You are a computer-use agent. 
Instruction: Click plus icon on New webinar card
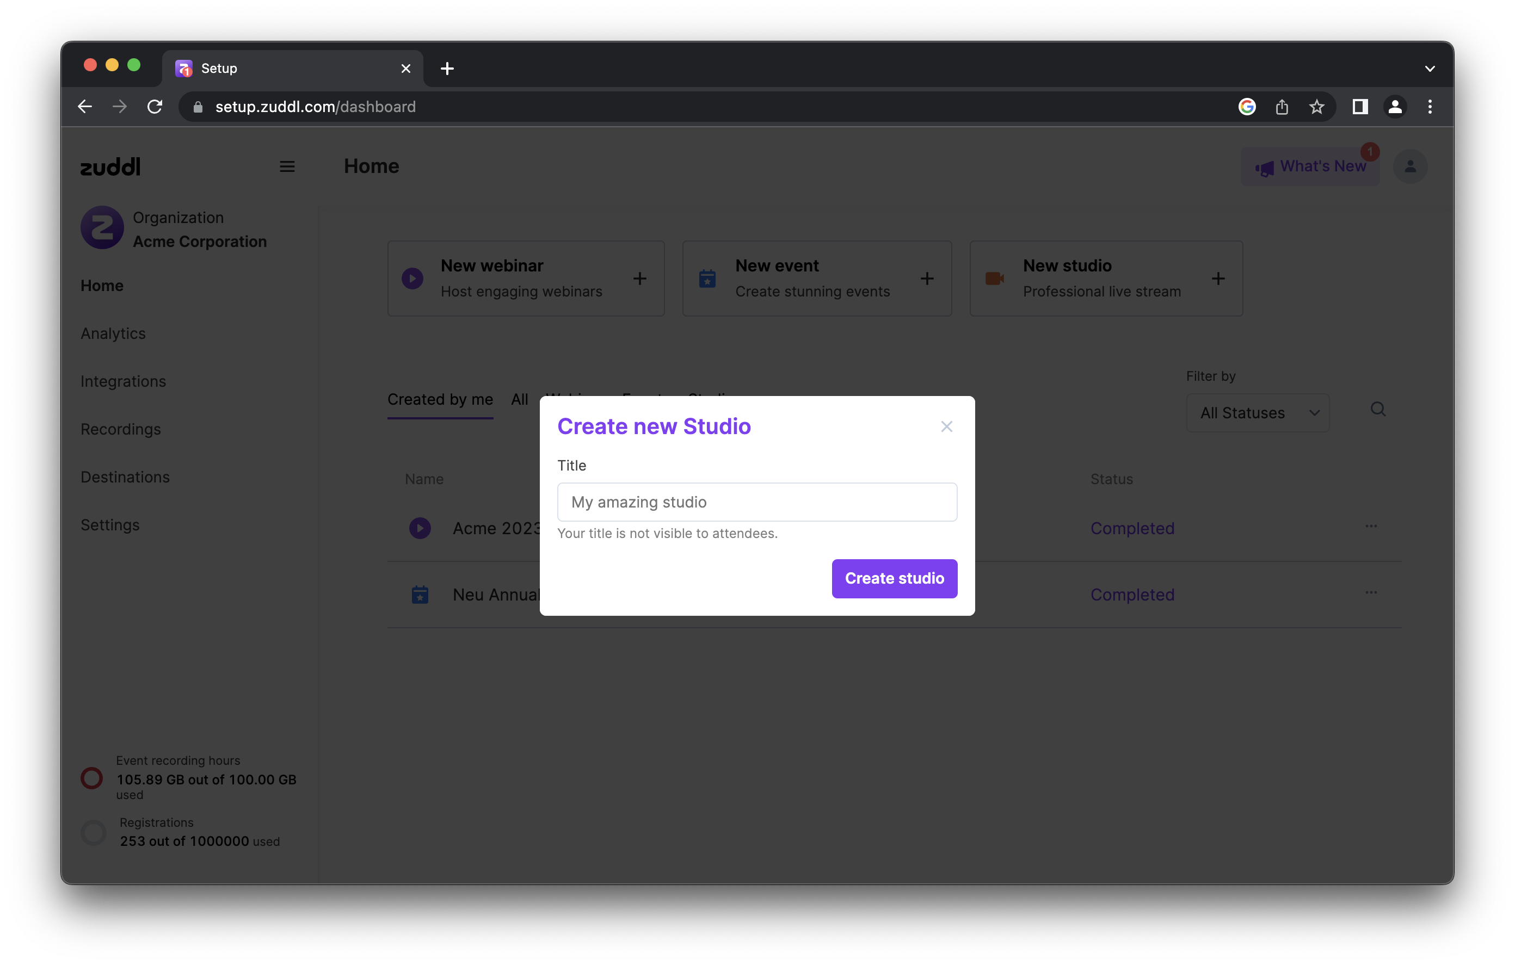pyautogui.click(x=639, y=279)
